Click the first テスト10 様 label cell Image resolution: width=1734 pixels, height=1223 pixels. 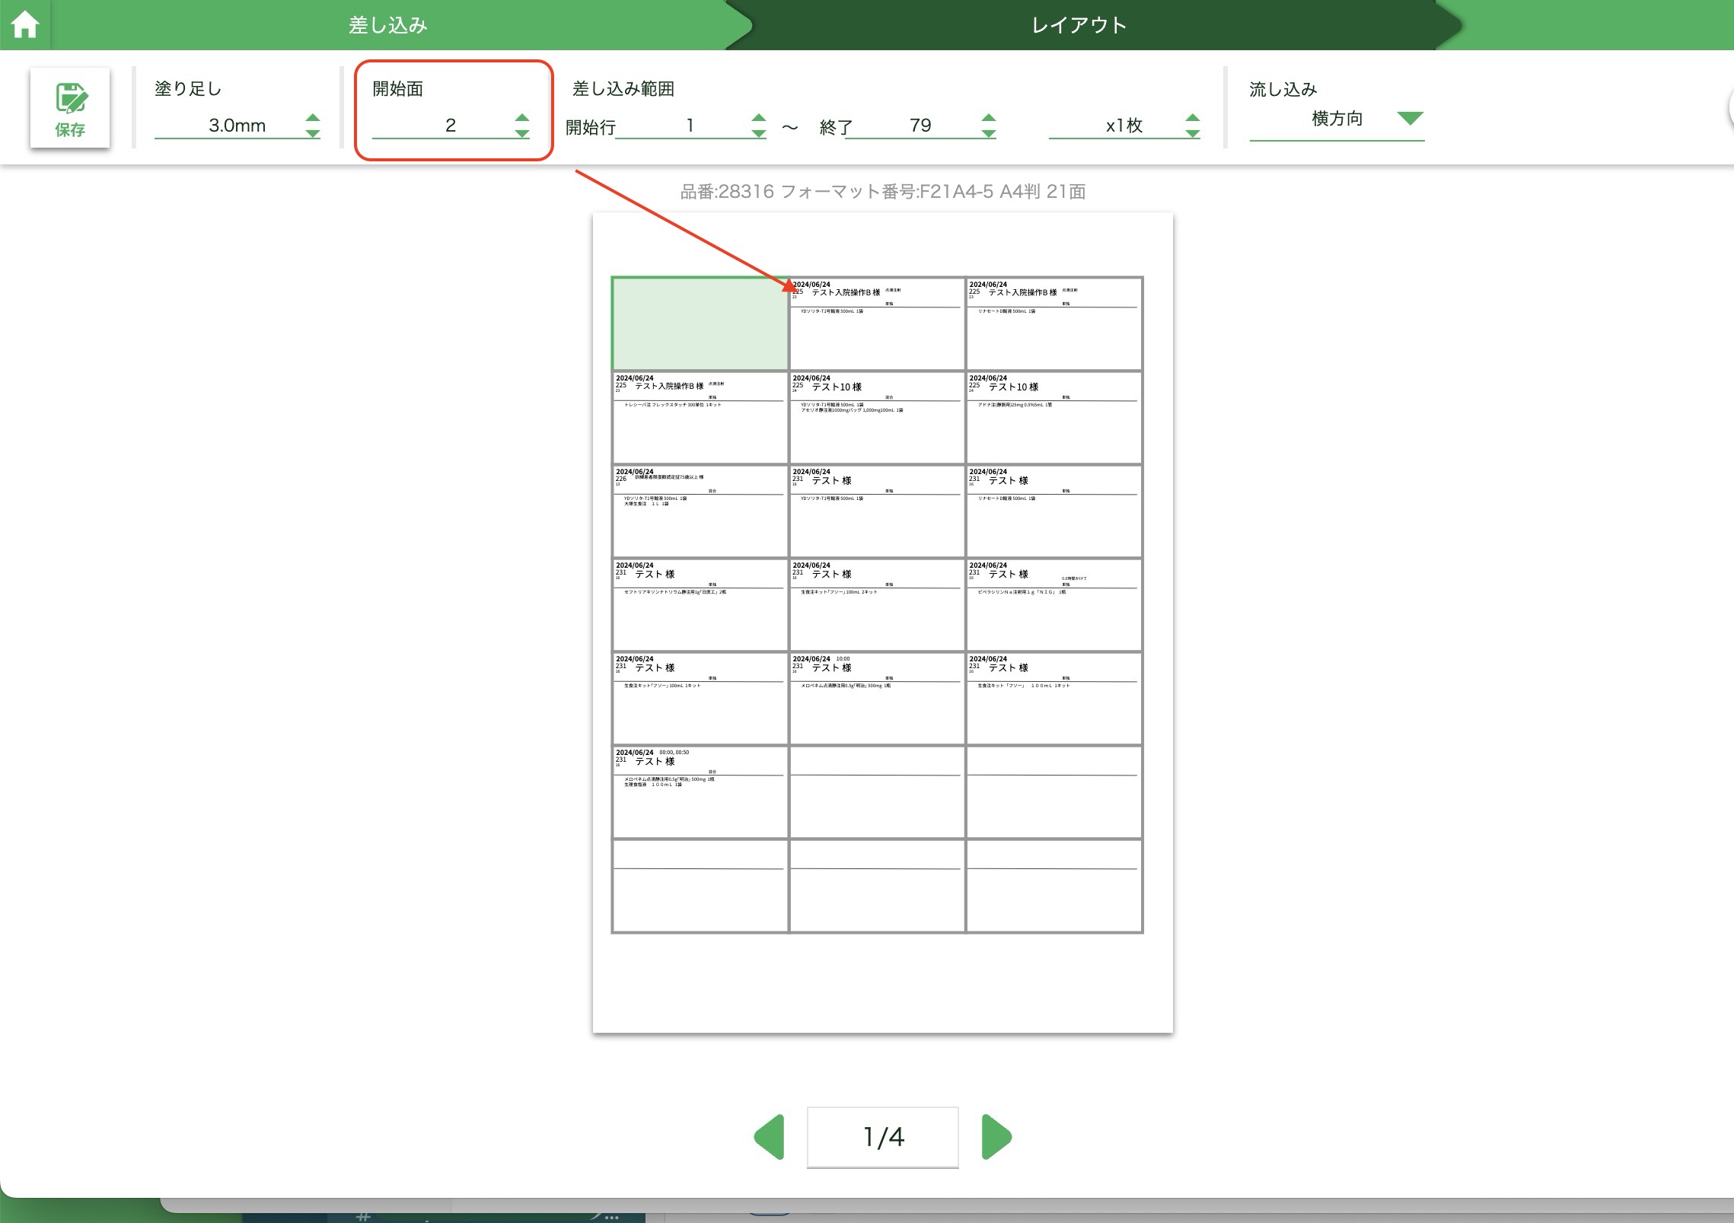876,418
